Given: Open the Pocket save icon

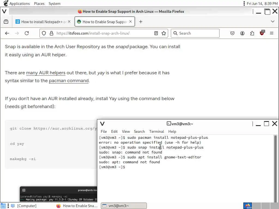Looking at the screenshot, I should pyautogui.click(x=232, y=33).
